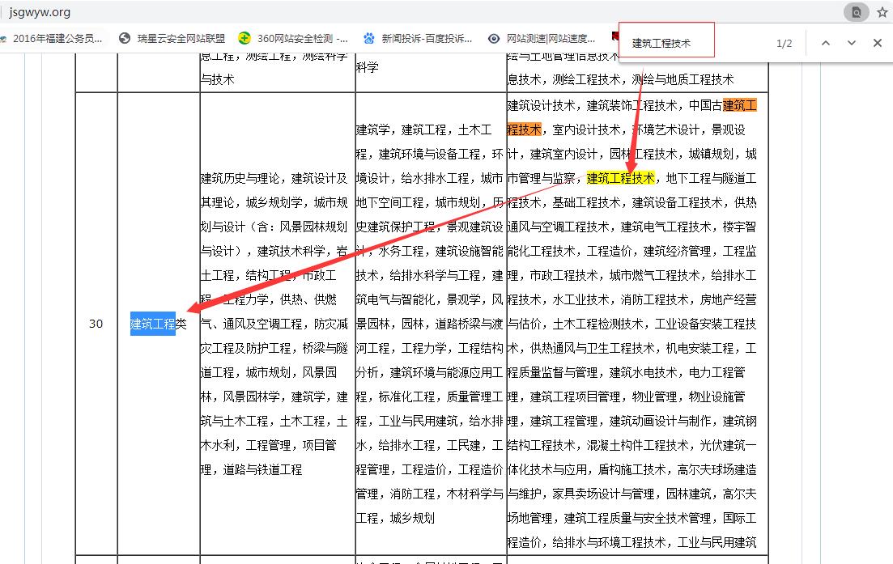Open the 网站测速|网站速度 bookmark
Image resolution: width=893 pixels, height=564 pixels.
tap(542, 39)
